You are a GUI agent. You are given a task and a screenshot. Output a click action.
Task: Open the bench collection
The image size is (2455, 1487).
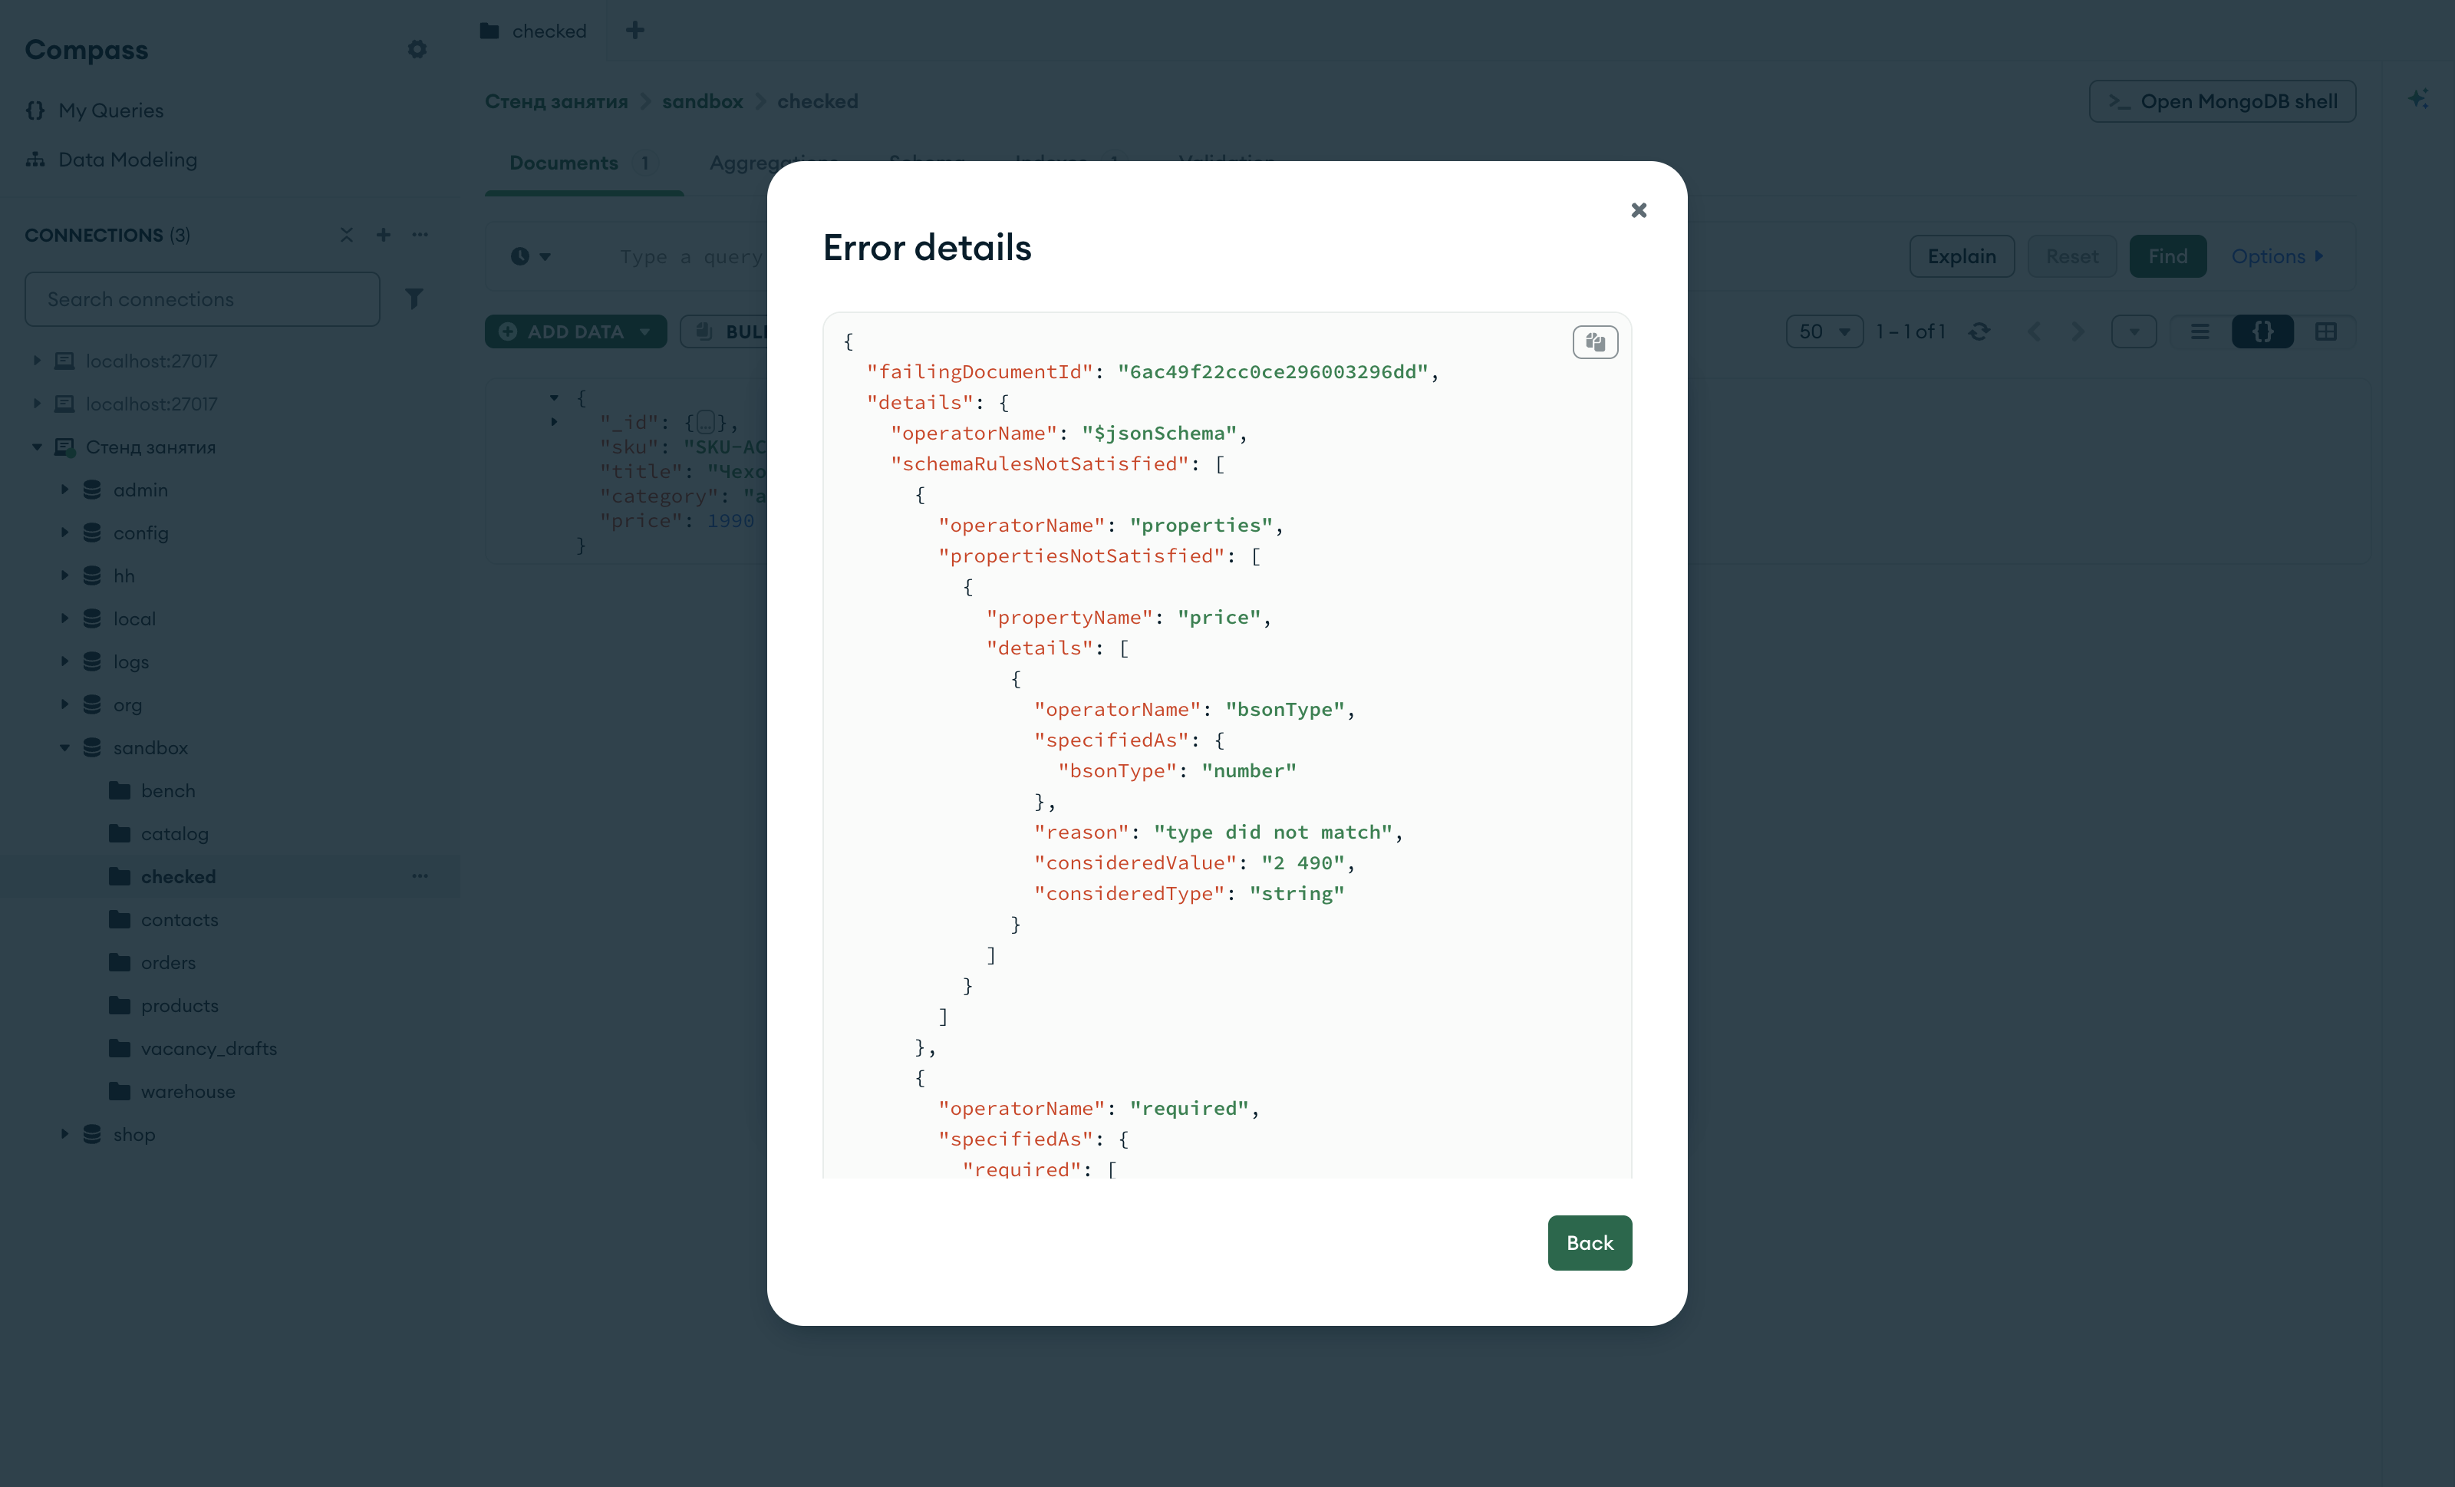[x=167, y=790]
